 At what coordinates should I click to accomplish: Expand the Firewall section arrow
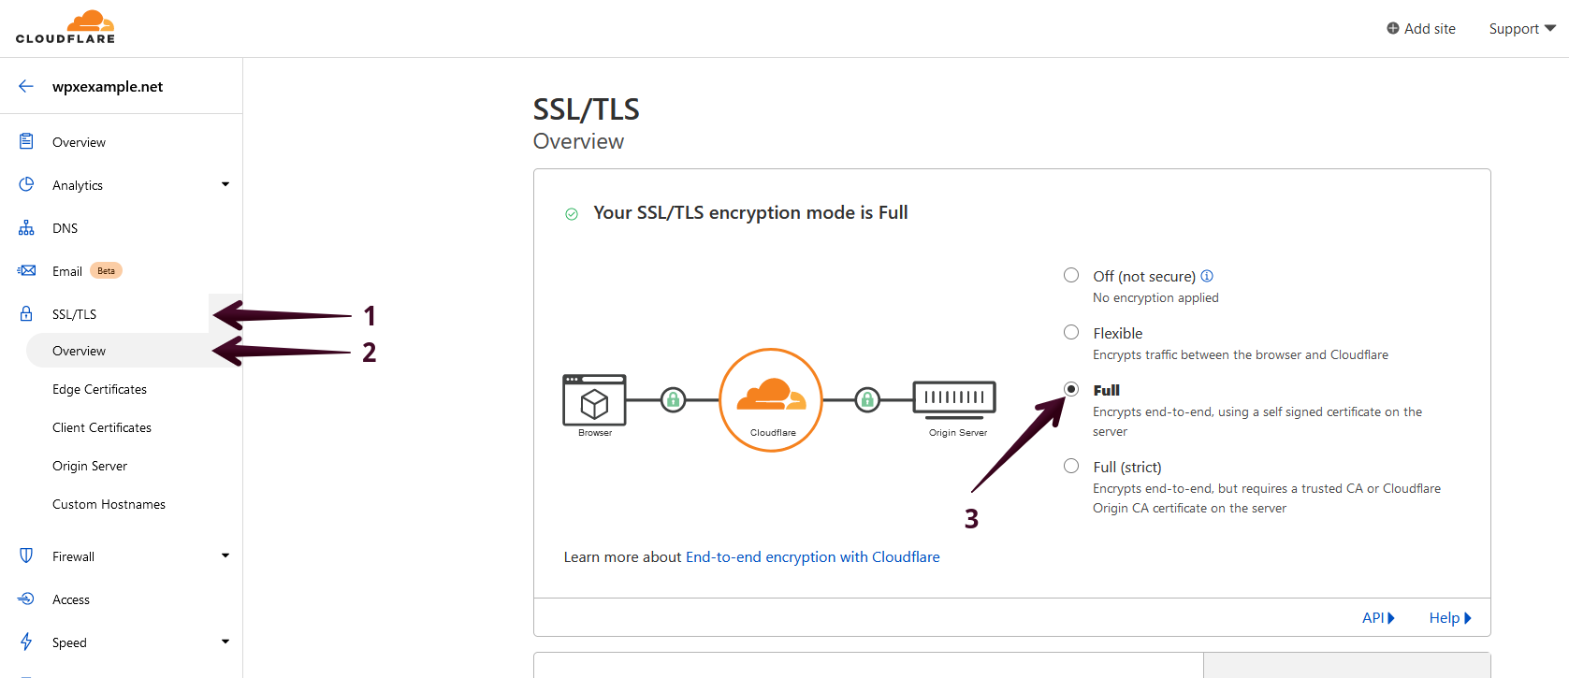pyautogui.click(x=225, y=555)
